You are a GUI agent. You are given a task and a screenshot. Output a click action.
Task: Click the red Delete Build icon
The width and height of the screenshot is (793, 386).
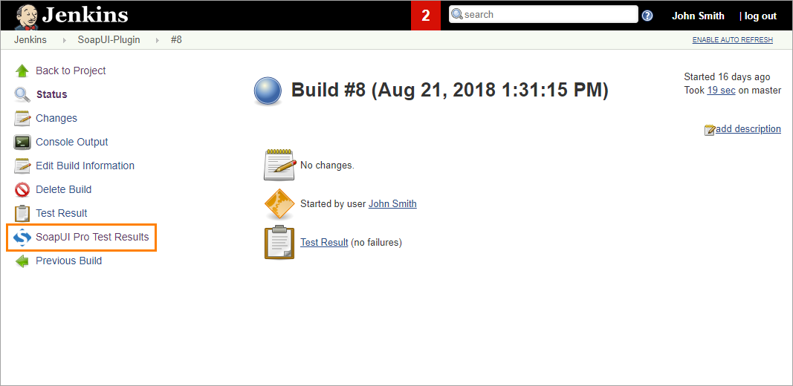(22, 189)
